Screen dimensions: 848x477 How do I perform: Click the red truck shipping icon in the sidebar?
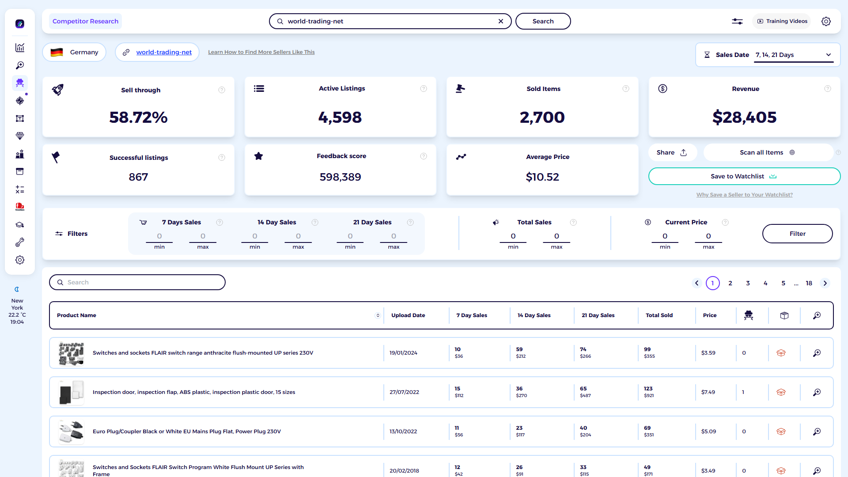(x=20, y=207)
